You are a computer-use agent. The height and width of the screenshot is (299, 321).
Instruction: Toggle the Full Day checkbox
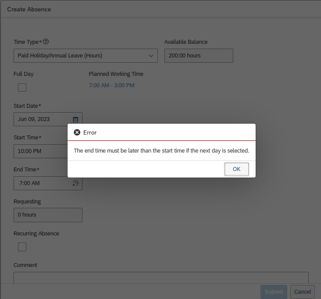[22, 87]
